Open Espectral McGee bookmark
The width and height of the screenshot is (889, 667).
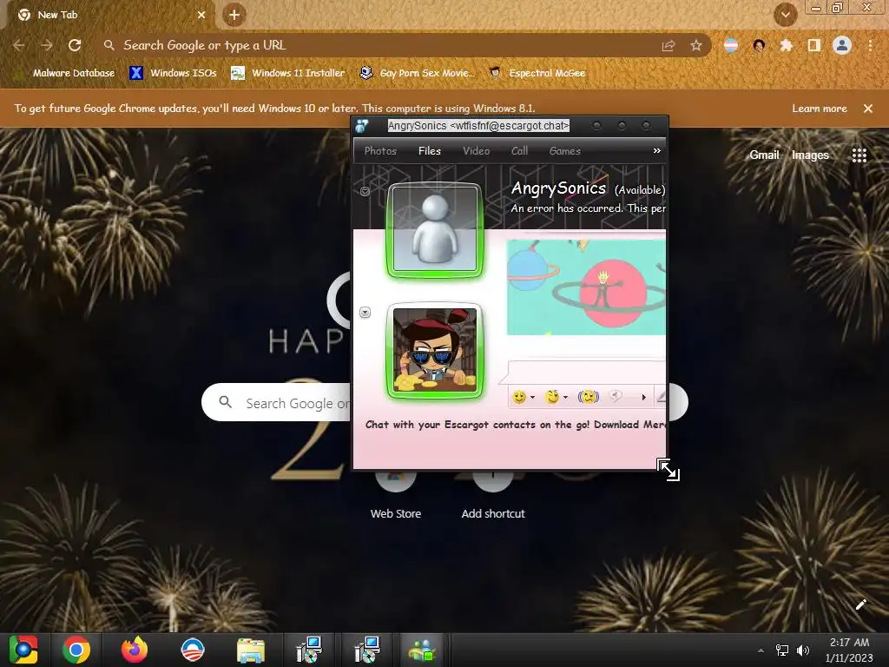point(537,73)
